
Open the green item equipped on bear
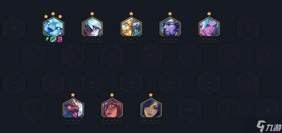(x=53, y=39)
